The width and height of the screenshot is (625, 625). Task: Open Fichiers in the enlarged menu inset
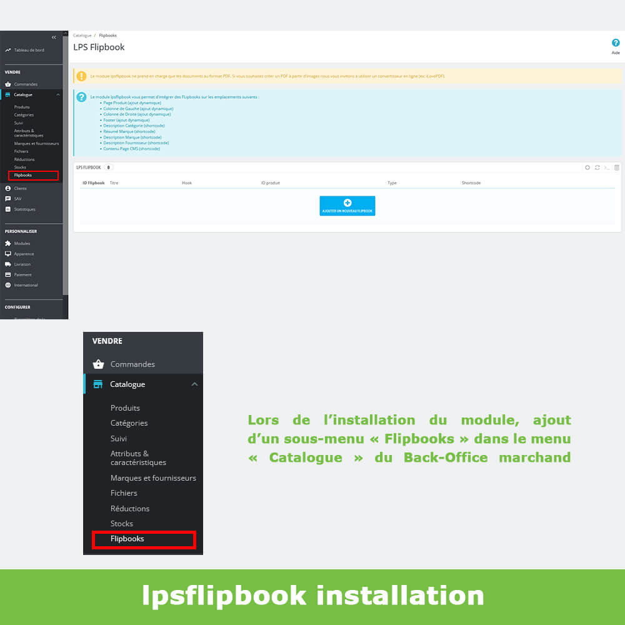124,493
